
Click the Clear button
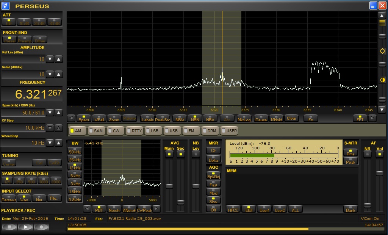pos(291,118)
